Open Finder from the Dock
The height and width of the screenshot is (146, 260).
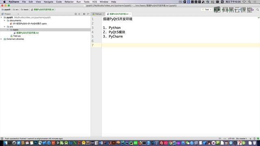pos(5,143)
